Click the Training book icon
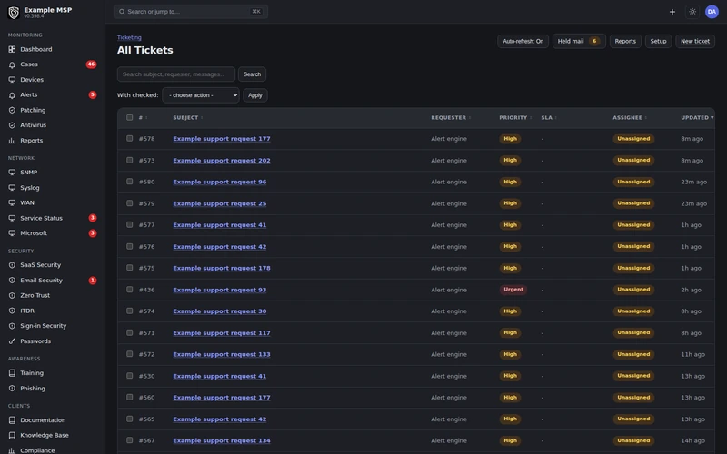 point(12,373)
